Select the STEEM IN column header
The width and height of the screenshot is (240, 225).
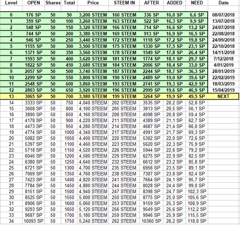point(124,3)
